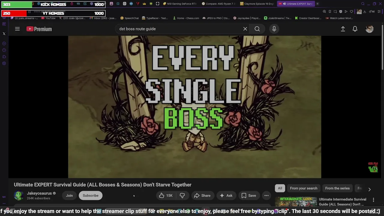Open the Create upload icon
384x216 pixels.
[343, 29]
